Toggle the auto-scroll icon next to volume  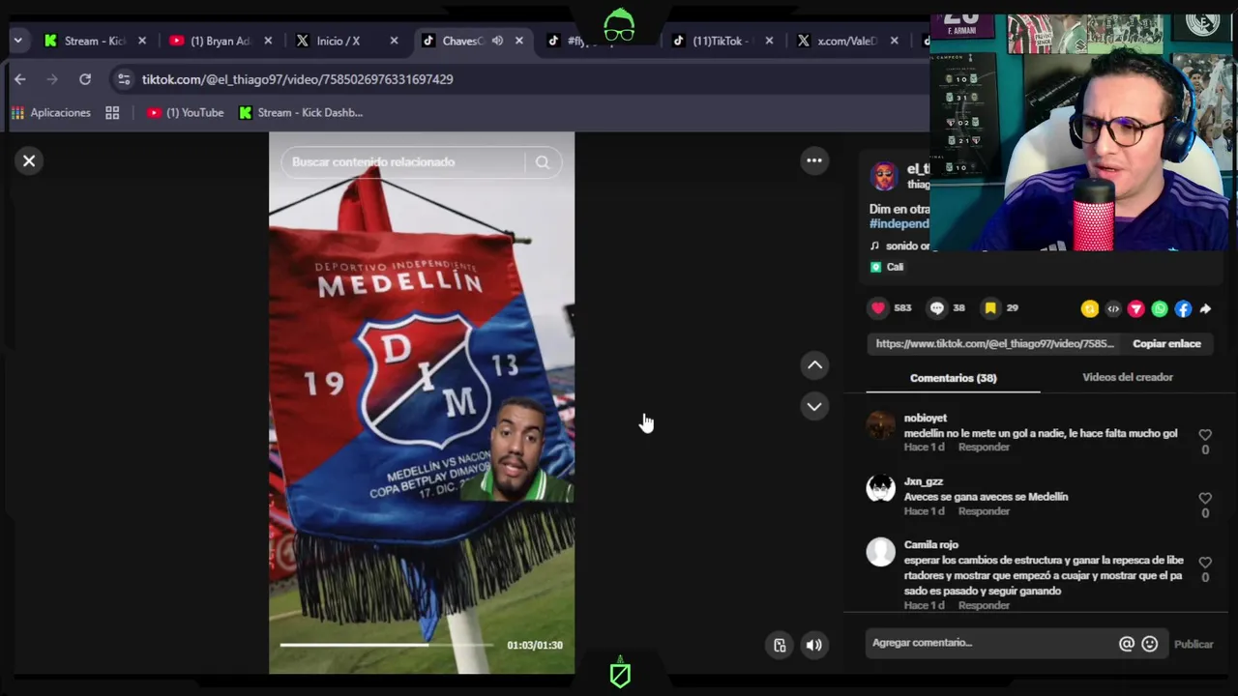[780, 646]
